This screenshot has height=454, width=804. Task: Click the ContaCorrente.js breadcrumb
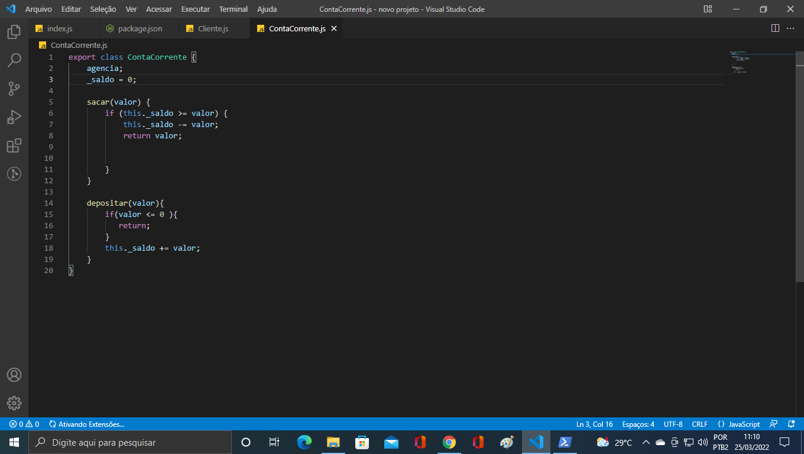click(79, 45)
